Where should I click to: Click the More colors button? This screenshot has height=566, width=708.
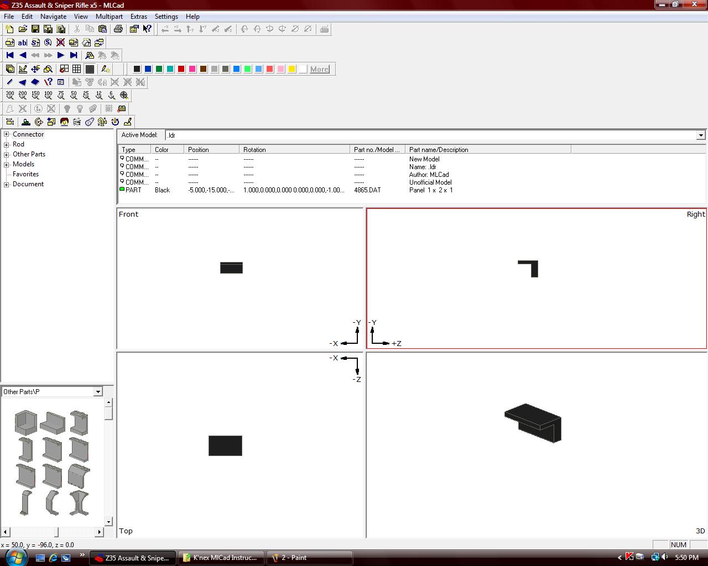point(319,69)
